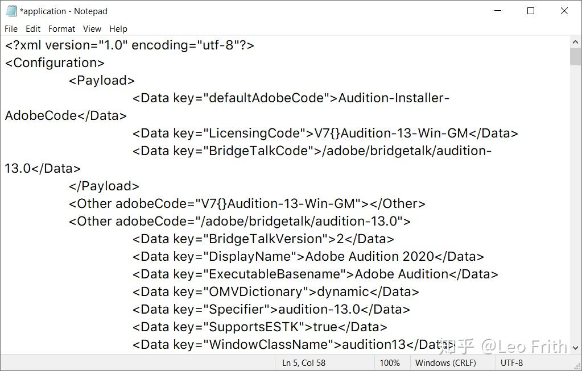Click the scrollbar down arrow
This screenshot has width=582, height=371.
pos(575,347)
